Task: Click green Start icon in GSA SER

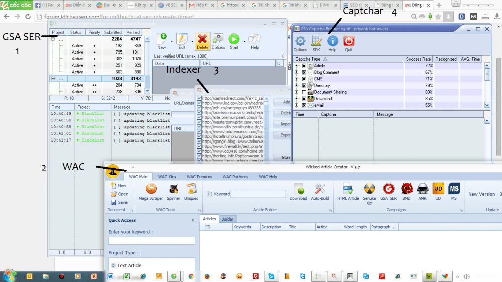Action: (234, 39)
